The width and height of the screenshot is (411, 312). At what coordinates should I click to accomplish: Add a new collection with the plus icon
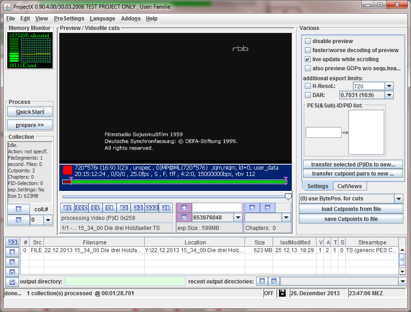[18, 210]
